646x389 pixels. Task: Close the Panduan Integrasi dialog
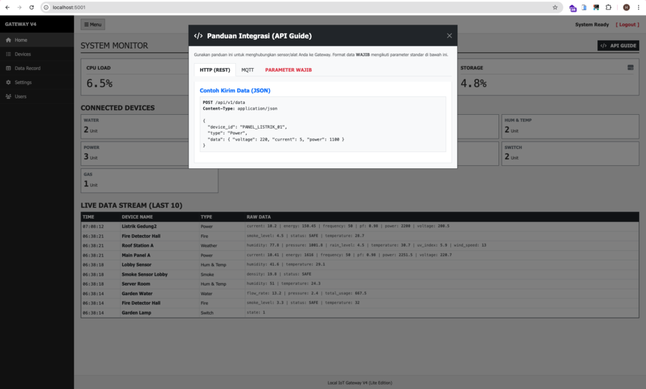(x=449, y=36)
